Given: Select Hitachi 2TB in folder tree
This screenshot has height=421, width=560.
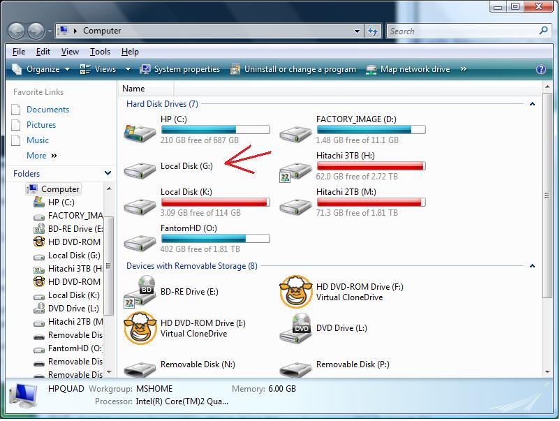Looking at the screenshot, I should [x=68, y=322].
